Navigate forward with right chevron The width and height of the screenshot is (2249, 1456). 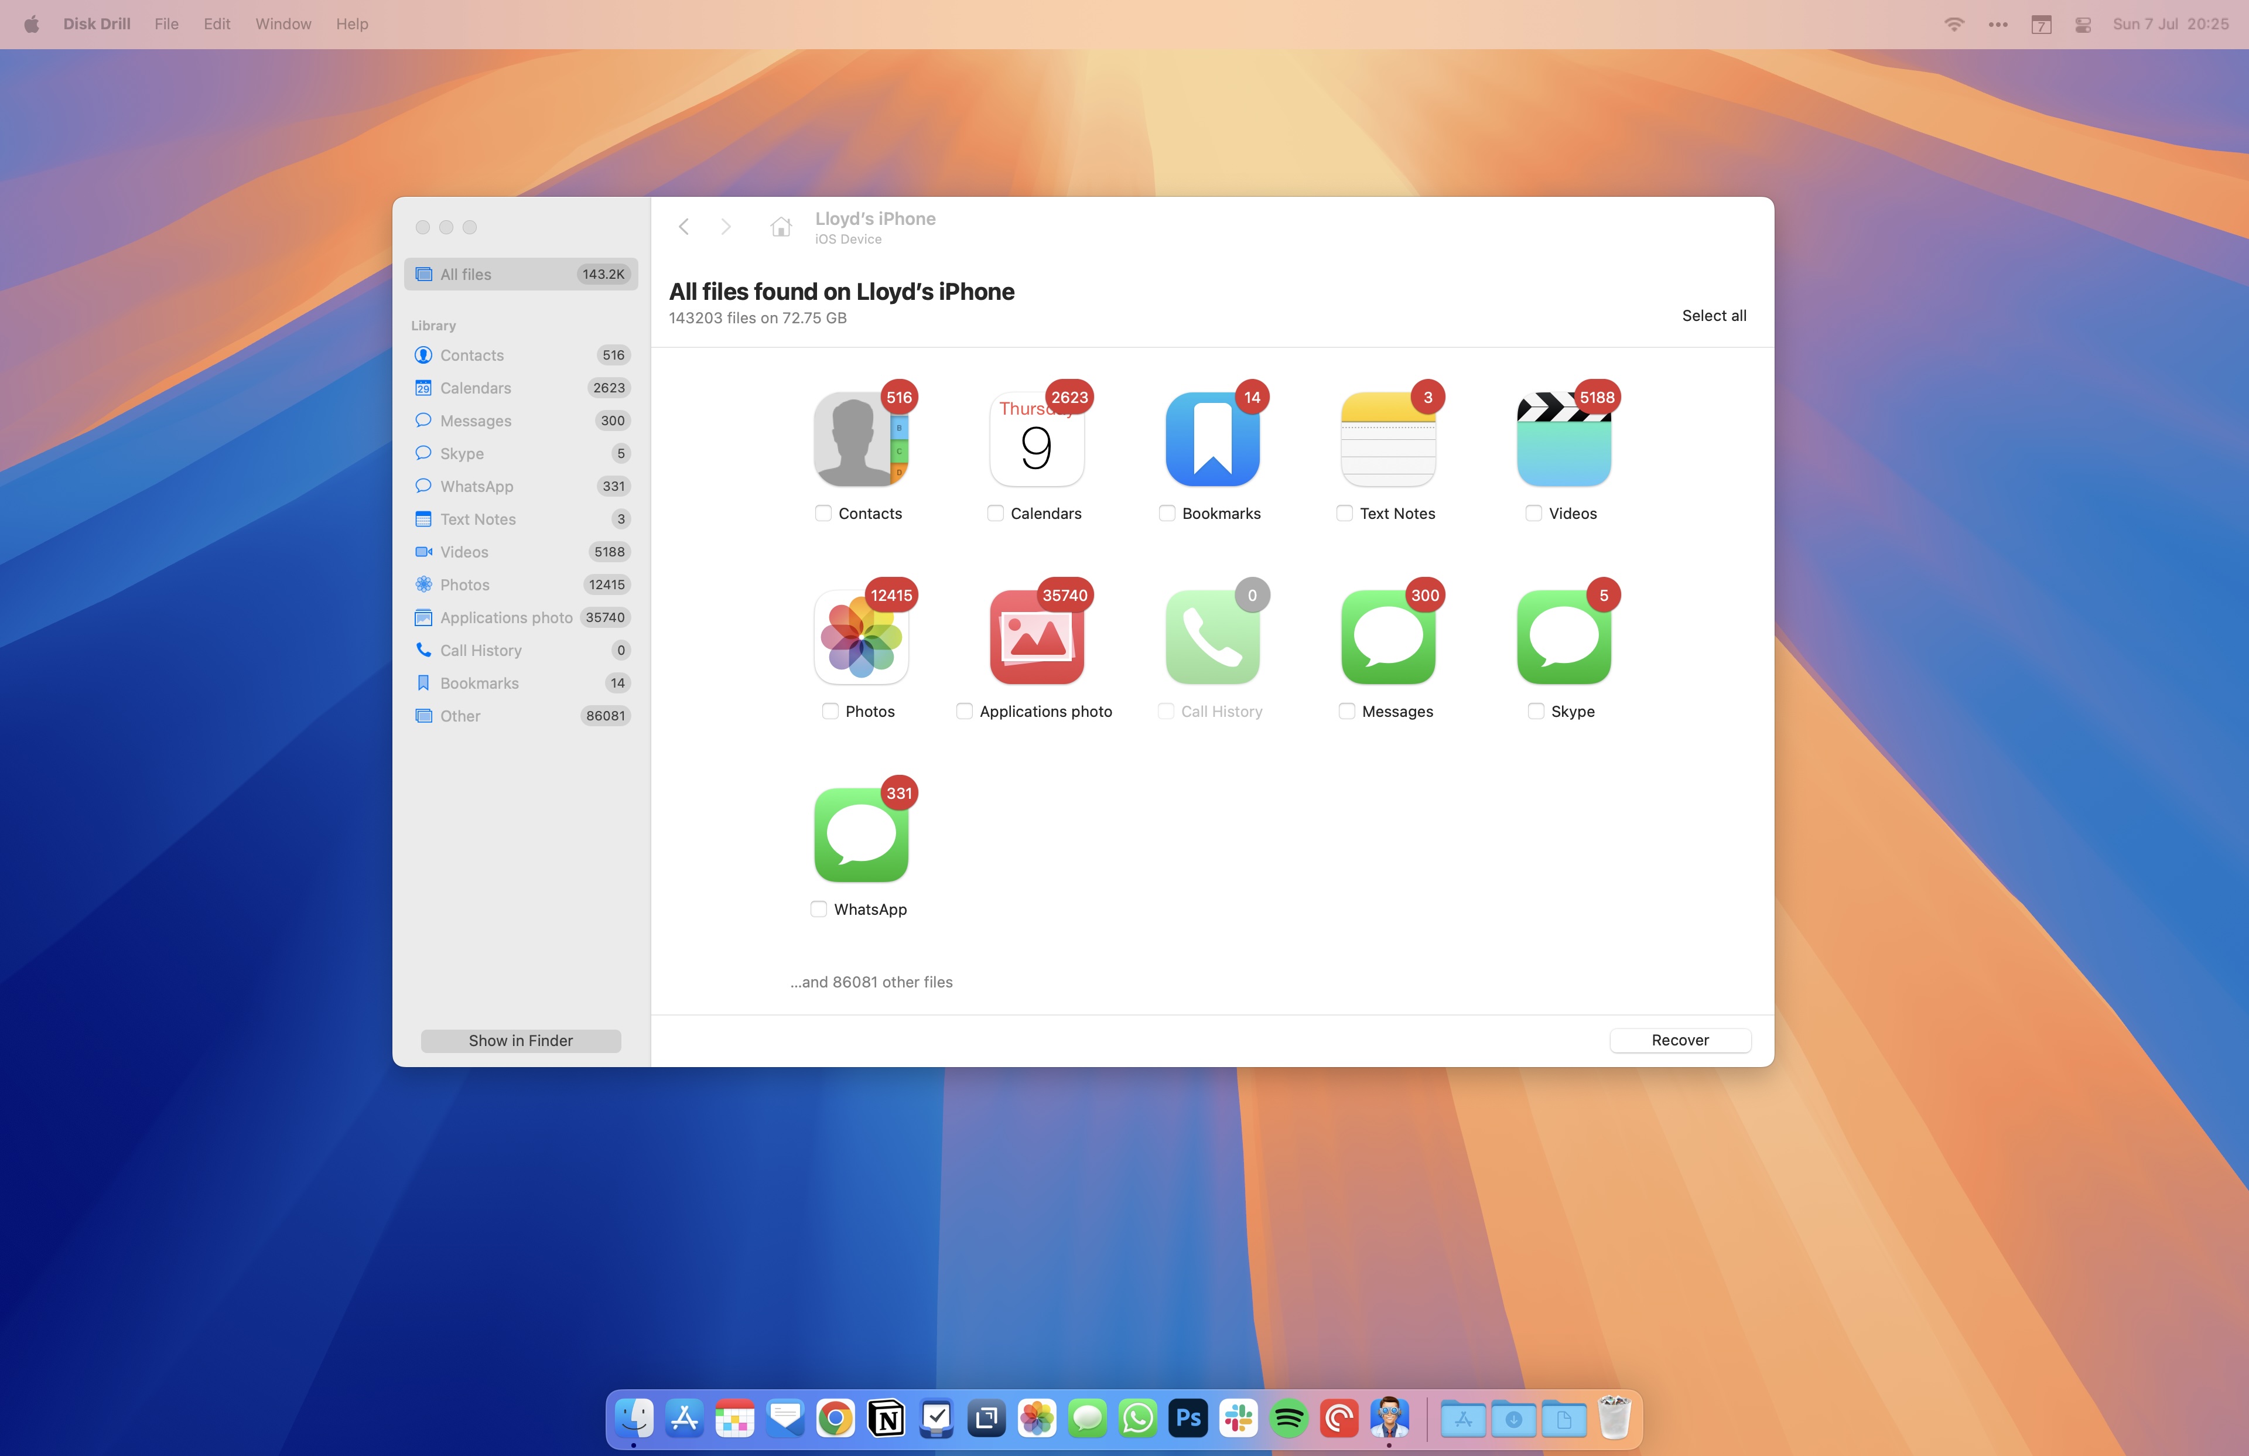726,227
